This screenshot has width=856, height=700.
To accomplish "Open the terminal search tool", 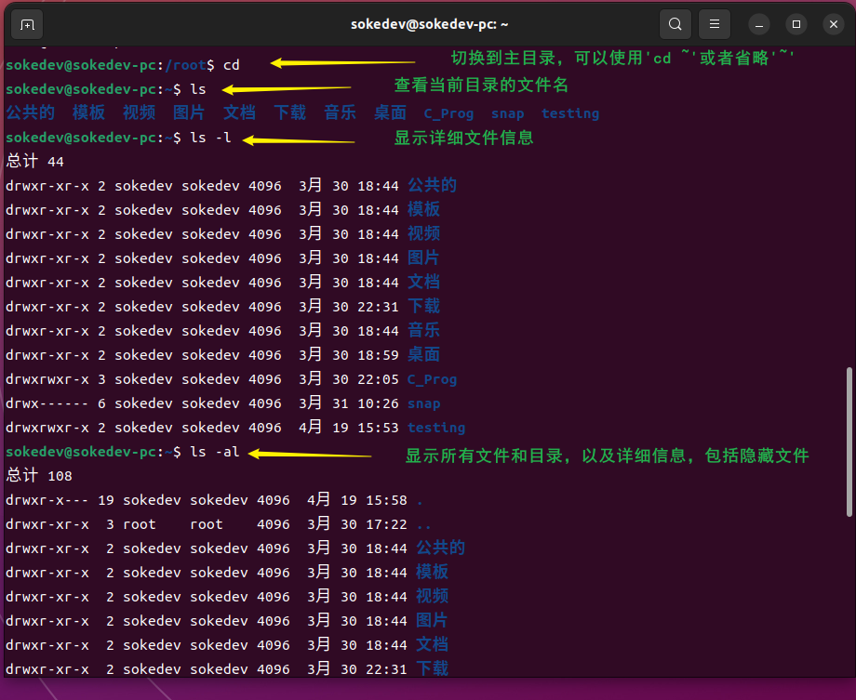I will pyautogui.click(x=675, y=24).
